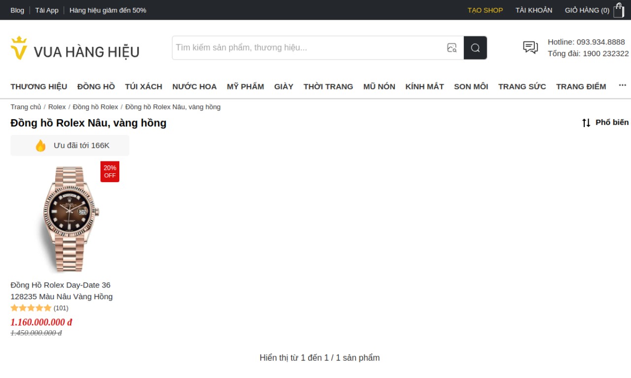Open the Rolex Day-Date watch thumbnail

coord(69,219)
